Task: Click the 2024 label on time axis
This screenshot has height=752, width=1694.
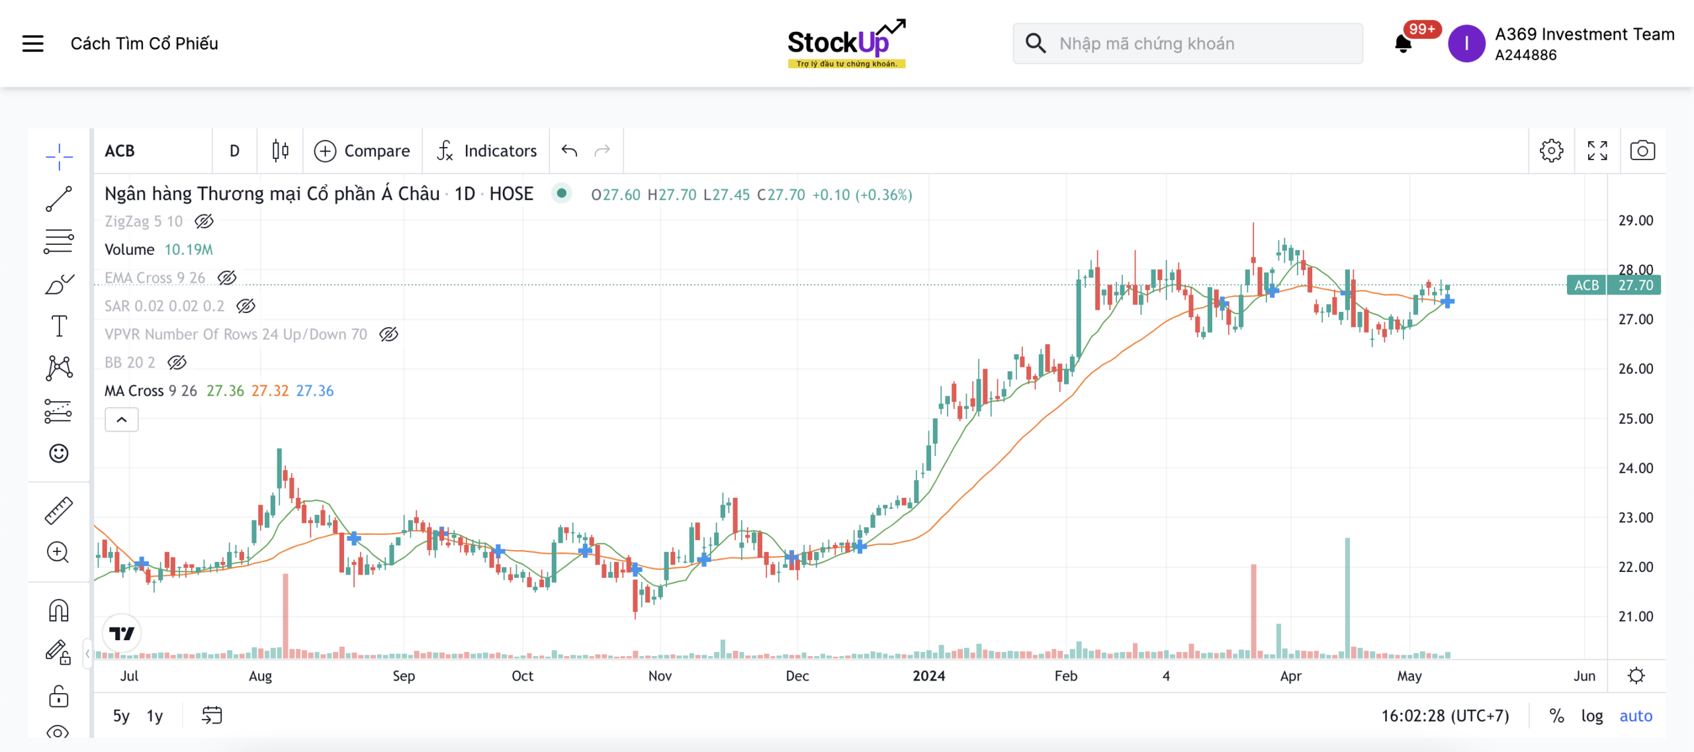Action: pos(928,676)
